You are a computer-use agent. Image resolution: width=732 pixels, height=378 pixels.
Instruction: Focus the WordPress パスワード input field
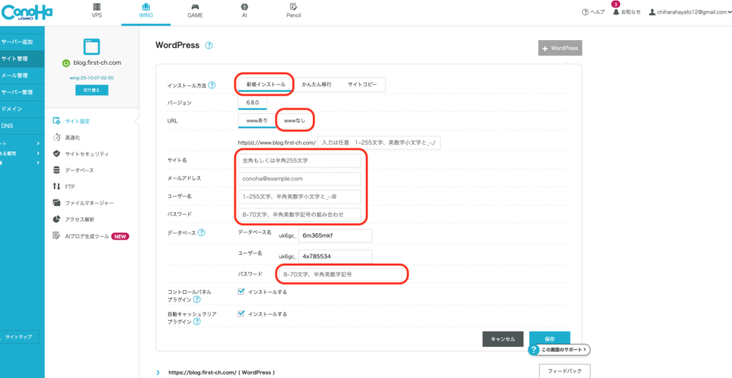coord(300,215)
